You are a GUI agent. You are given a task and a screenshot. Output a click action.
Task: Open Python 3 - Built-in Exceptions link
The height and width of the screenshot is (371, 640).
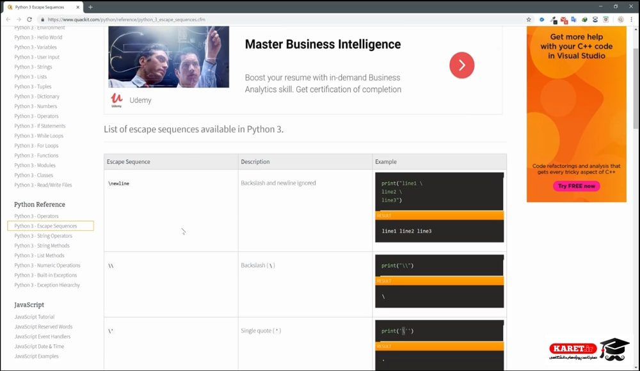(x=45, y=274)
